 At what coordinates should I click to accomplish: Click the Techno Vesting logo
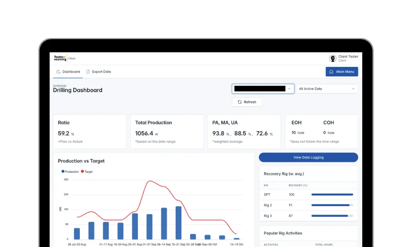tap(60, 58)
